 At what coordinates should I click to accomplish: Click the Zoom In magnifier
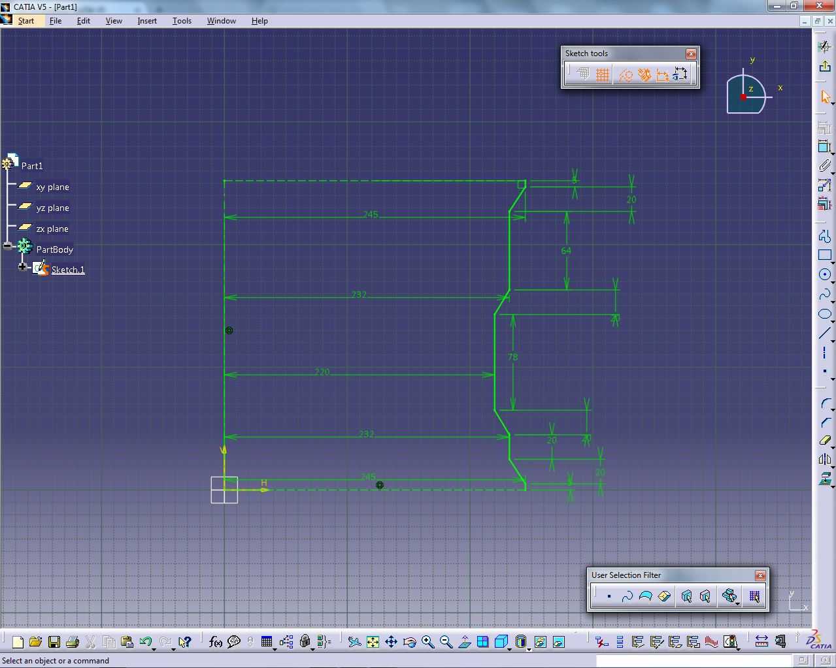[x=427, y=642]
